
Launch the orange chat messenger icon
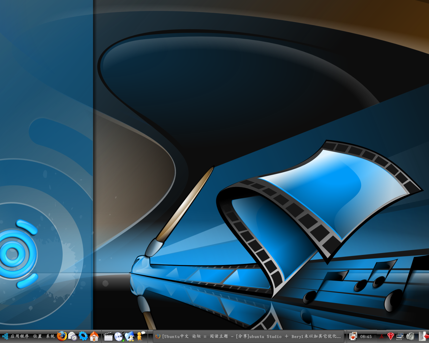point(141,336)
